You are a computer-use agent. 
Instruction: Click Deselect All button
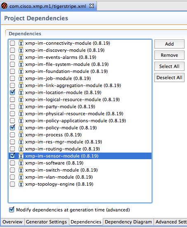(169, 78)
